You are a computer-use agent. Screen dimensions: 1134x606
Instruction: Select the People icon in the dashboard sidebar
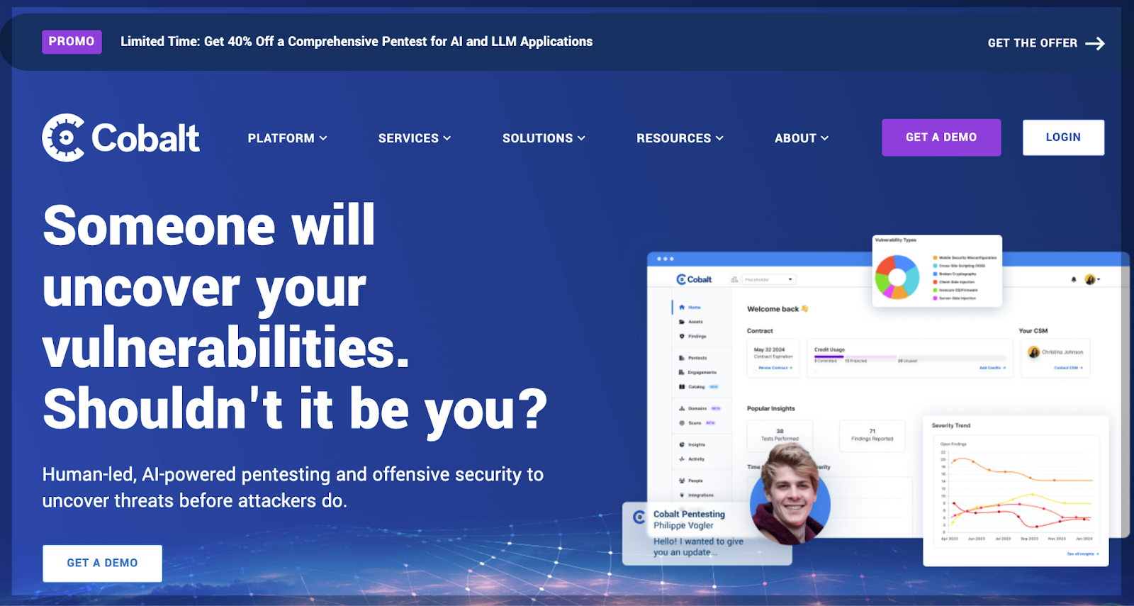click(682, 481)
